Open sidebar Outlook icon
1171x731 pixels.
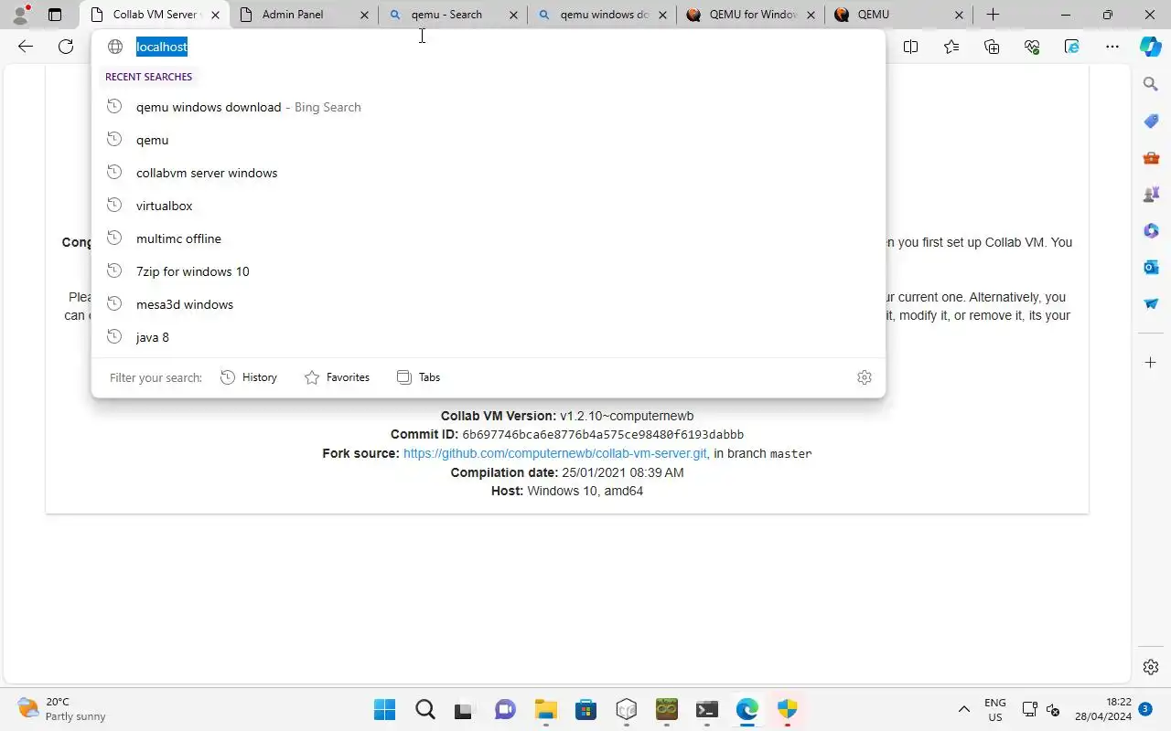1151,267
